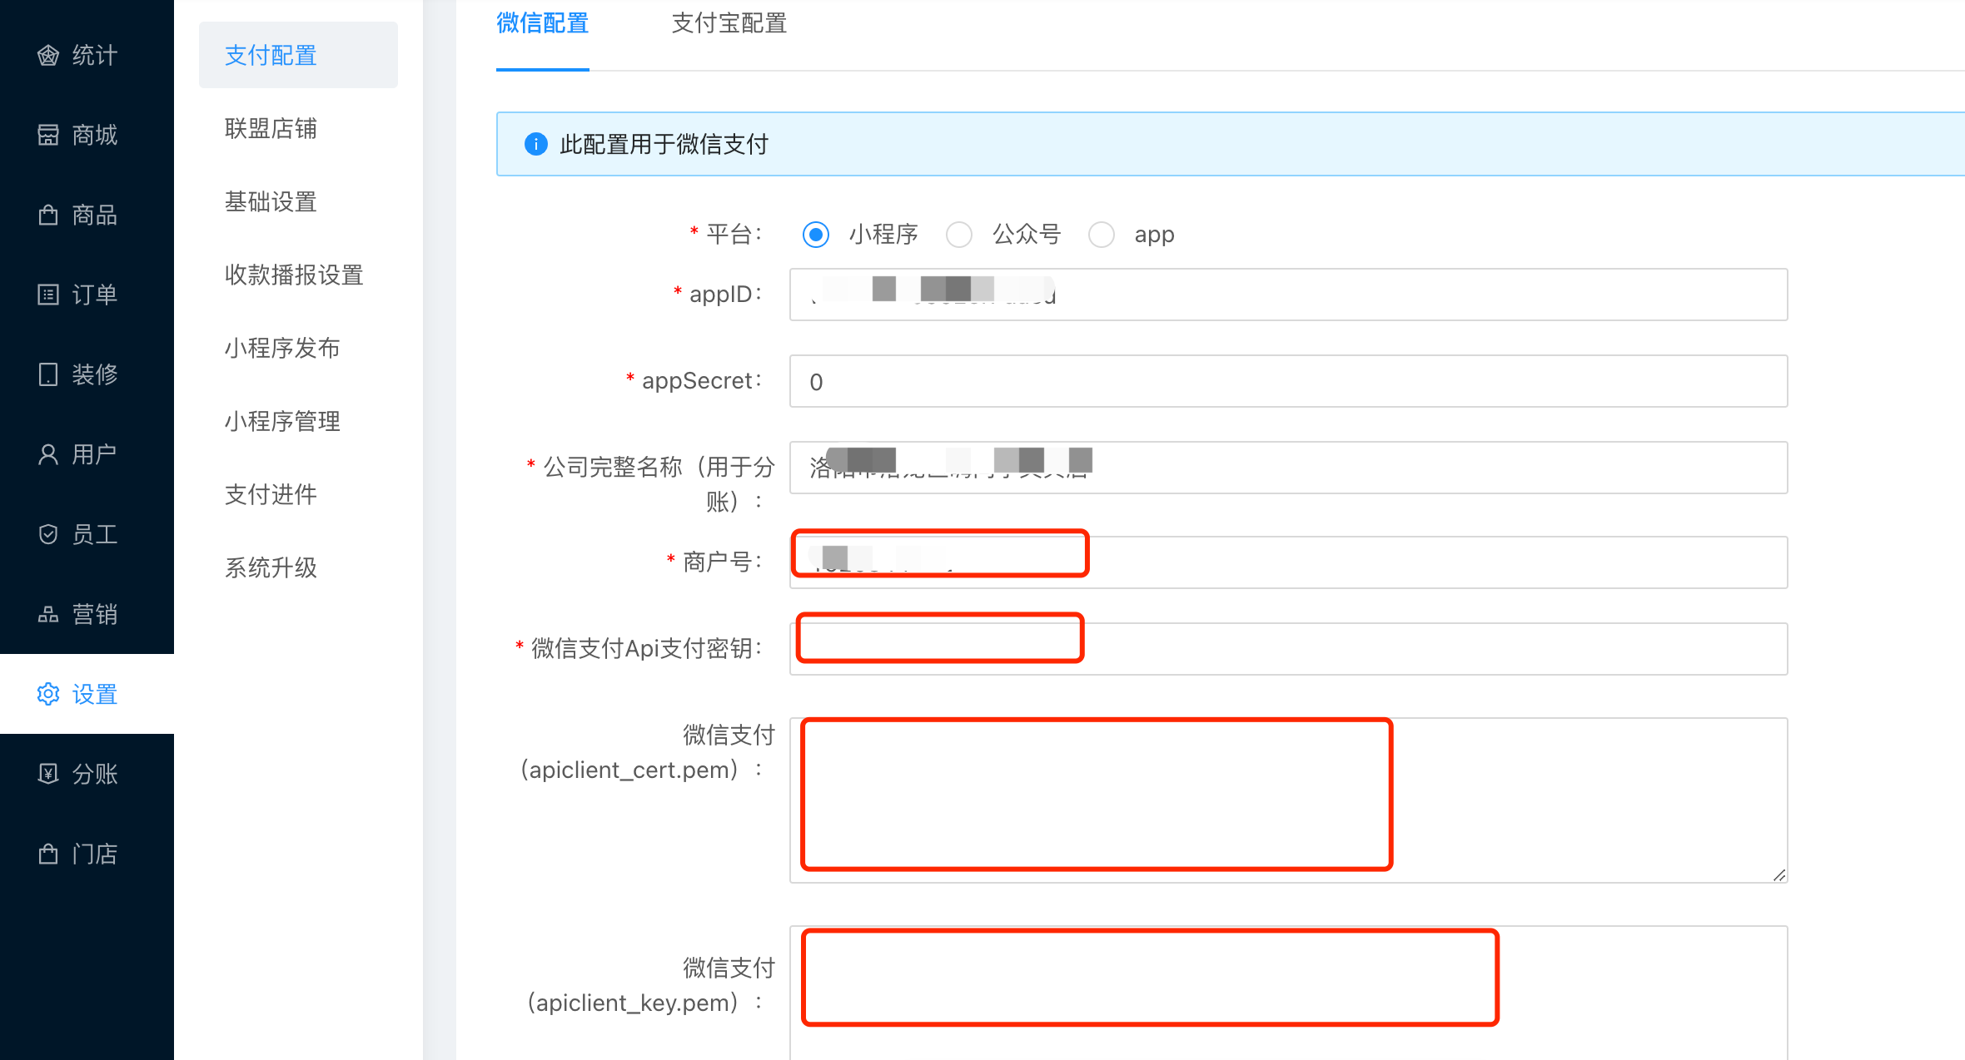Click the 公司完整名称 input field

(1288, 468)
